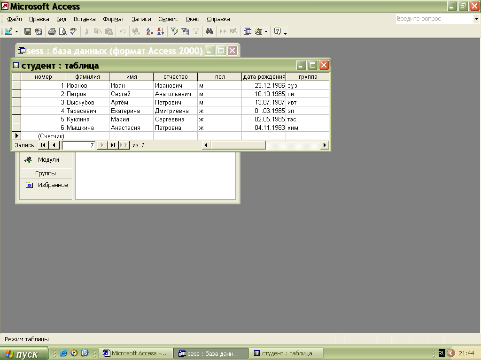The width and height of the screenshot is (481, 360).
Task: Sort ascending with the A-Z icon
Action: coord(150,31)
